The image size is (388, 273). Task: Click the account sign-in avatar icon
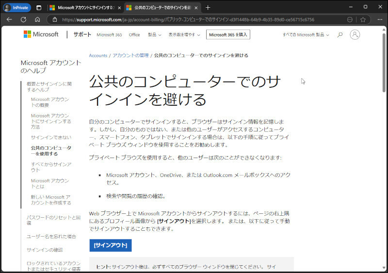coord(355,34)
